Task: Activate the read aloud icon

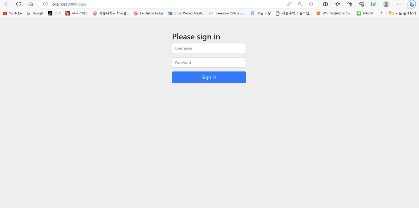Action: (289, 4)
